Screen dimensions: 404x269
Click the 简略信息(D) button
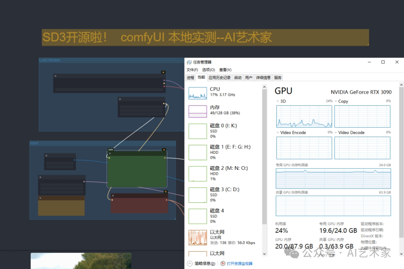pos(205,263)
